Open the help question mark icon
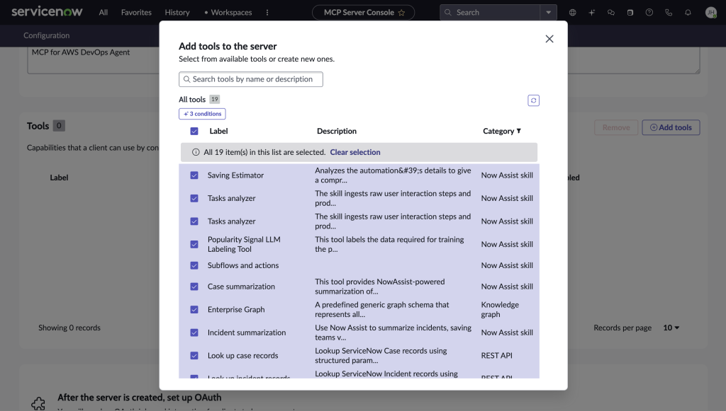 pos(649,13)
